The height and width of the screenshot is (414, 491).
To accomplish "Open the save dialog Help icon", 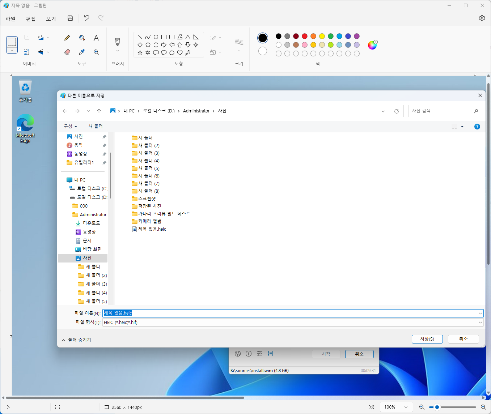I will (477, 127).
